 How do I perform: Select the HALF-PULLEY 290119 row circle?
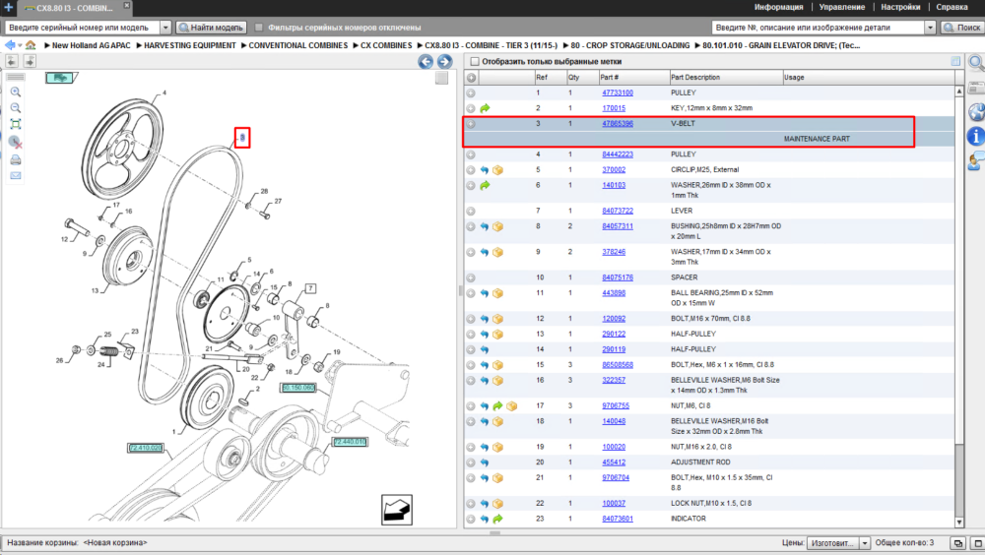pos(471,349)
